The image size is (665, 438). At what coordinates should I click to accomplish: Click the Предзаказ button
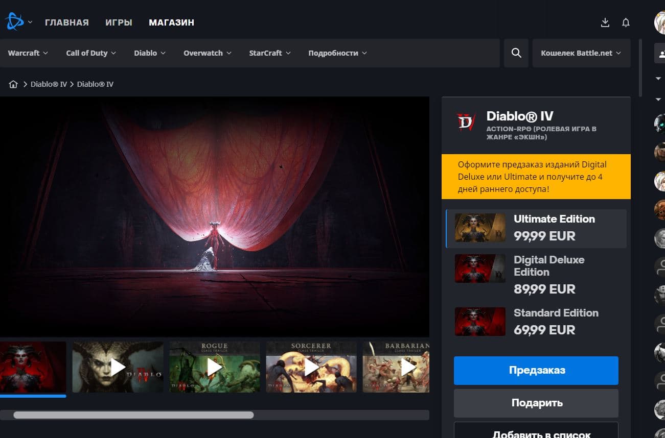pyautogui.click(x=536, y=370)
